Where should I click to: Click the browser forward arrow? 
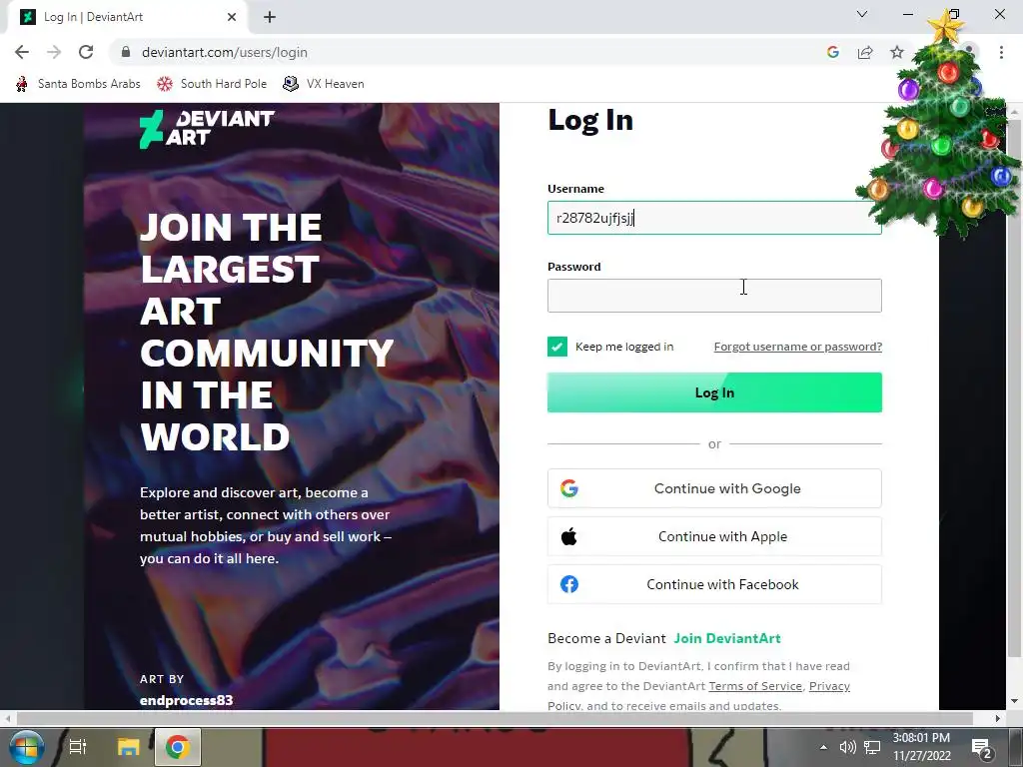pyautogui.click(x=54, y=52)
